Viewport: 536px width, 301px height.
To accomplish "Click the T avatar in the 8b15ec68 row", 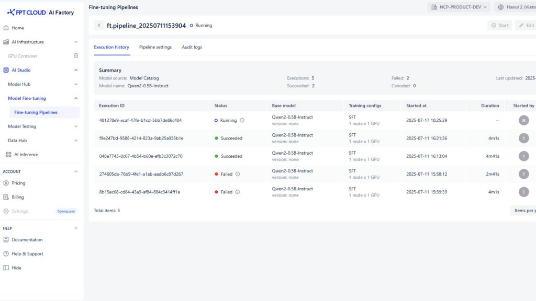I will [x=523, y=192].
